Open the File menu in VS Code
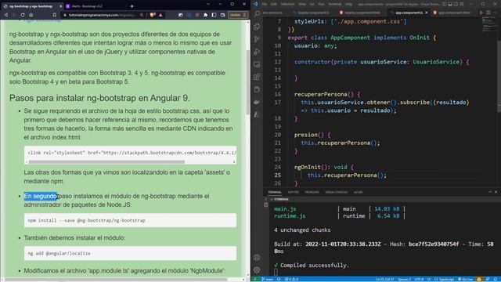The height and width of the screenshot is (282, 501). tap(265, 4)
